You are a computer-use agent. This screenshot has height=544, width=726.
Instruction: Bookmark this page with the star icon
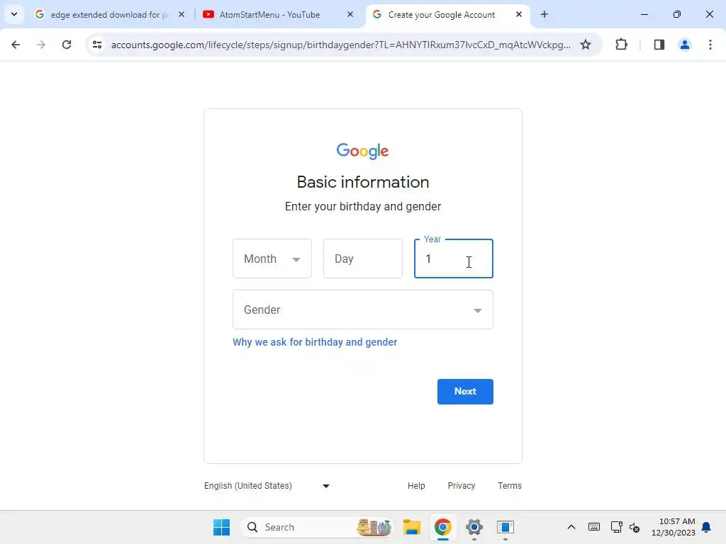tap(586, 45)
